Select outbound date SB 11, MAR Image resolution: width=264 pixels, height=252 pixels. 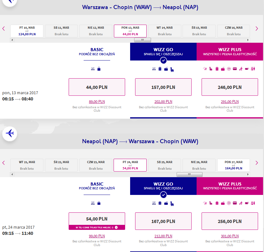[x=61, y=31]
